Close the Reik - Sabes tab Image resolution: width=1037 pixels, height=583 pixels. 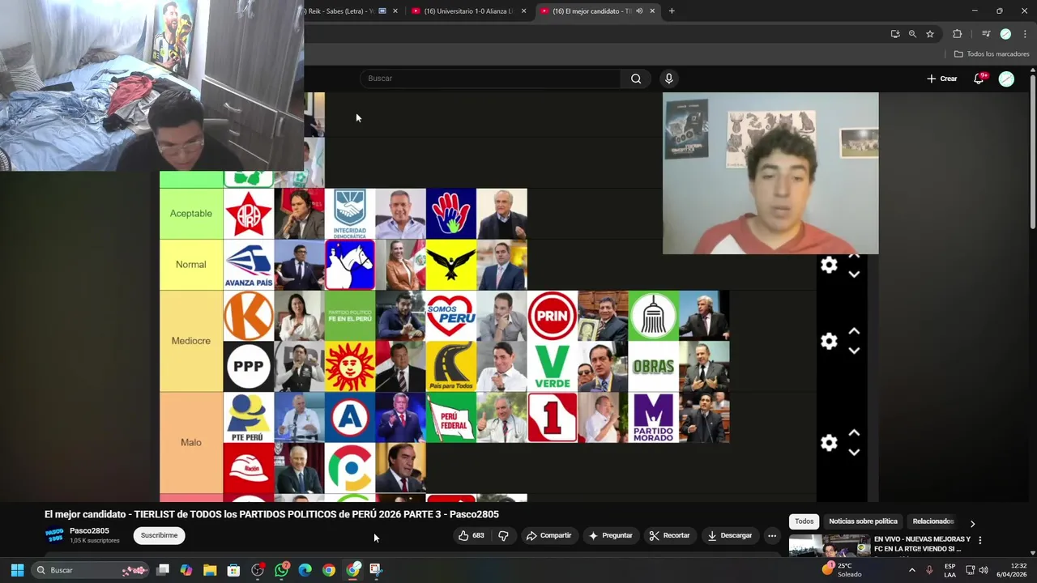[x=395, y=11]
